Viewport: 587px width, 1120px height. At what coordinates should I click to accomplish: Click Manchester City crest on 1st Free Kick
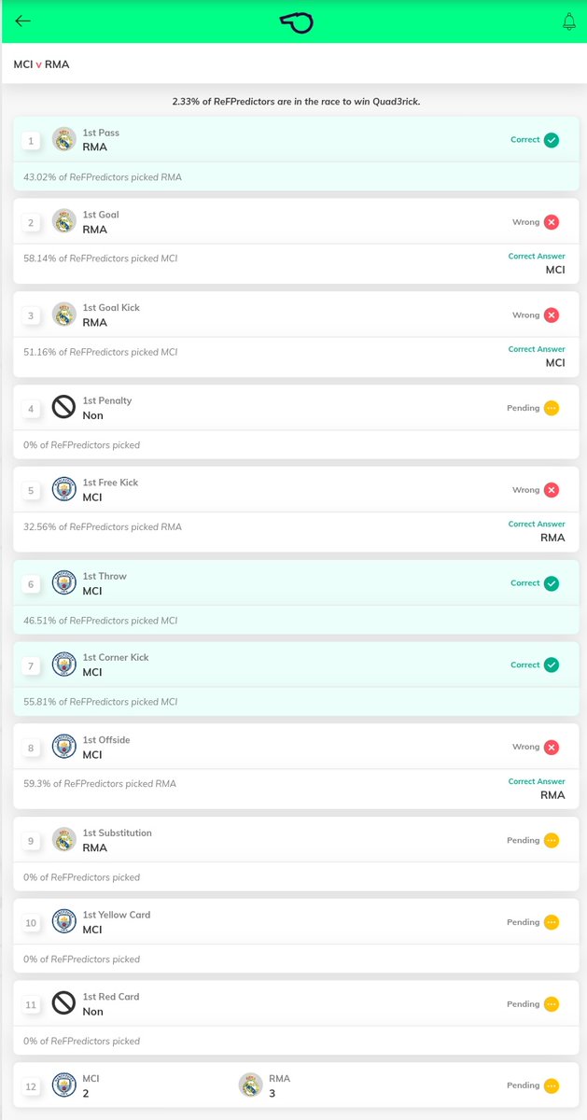point(63,489)
